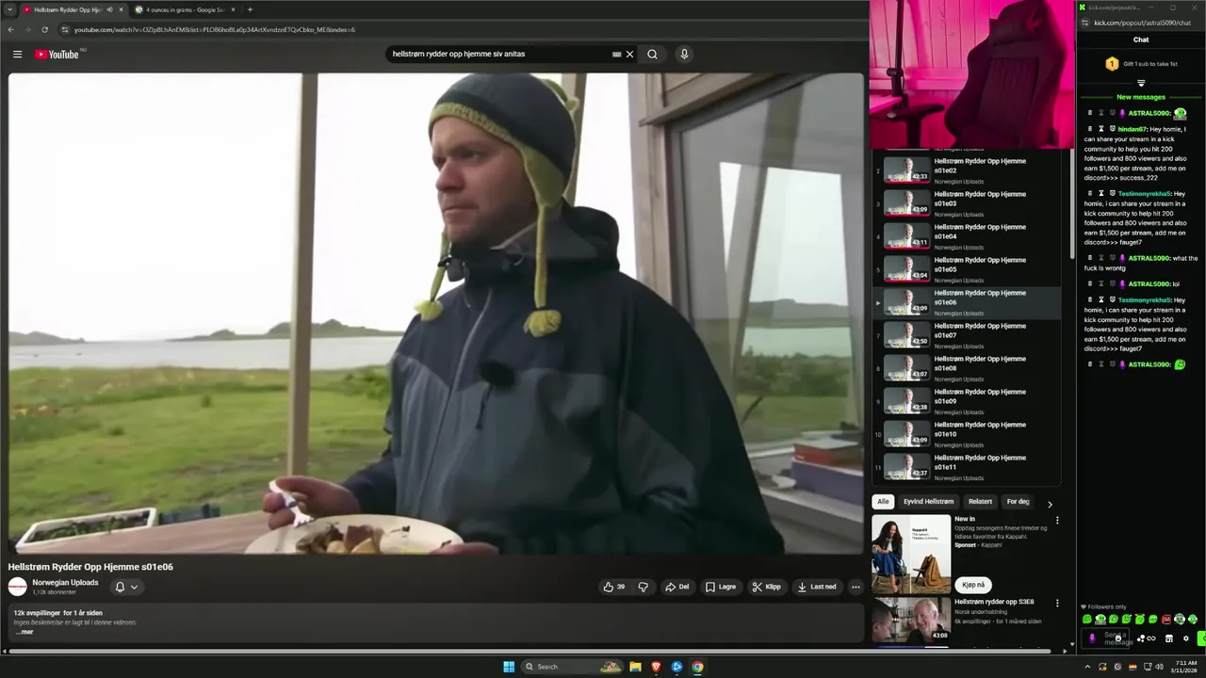Select the Hellstrøm Rydder Opp Hjemme browser tab
The height and width of the screenshot is (678, 1206).
coord(66,9)
